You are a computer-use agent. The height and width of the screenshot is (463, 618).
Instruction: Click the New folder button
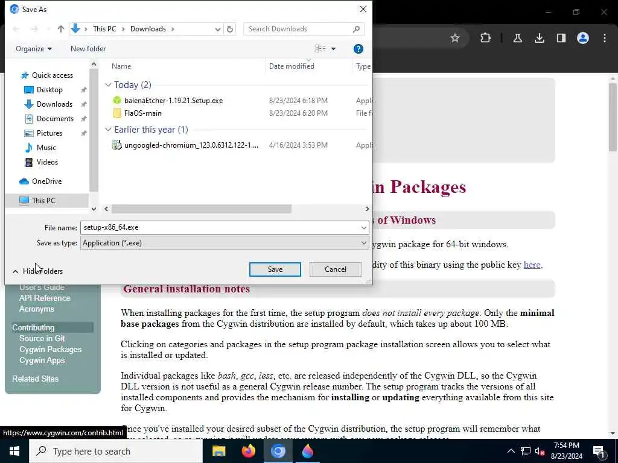(88, 49)
